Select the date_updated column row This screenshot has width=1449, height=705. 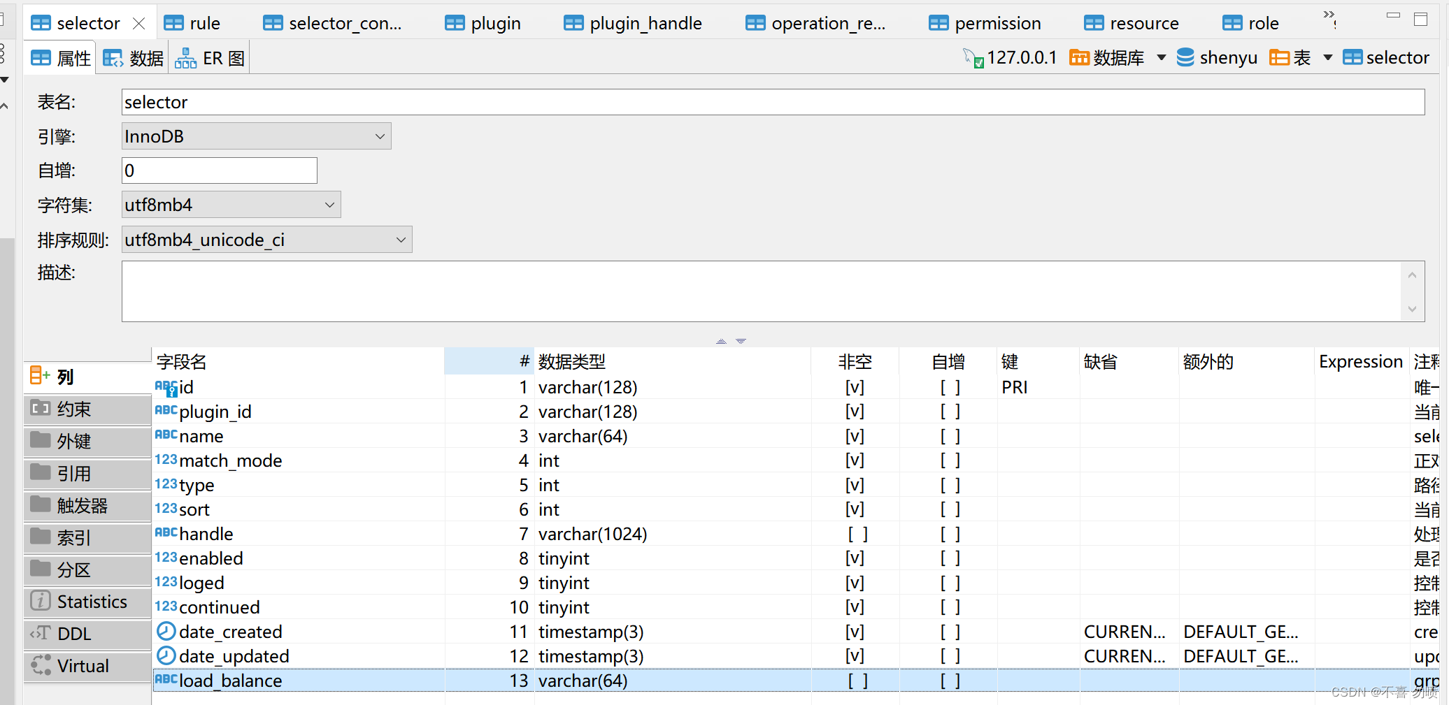point(796,656)
